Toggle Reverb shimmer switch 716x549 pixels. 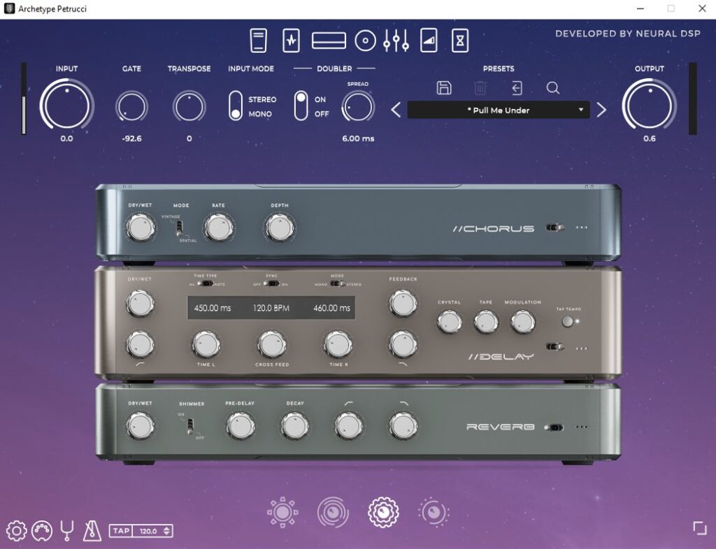[x=190, y=426]
